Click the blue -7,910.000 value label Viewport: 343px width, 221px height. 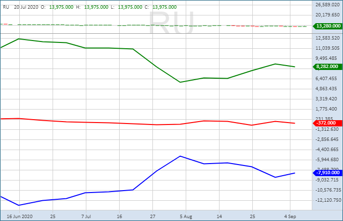click(x=328, y=173)
